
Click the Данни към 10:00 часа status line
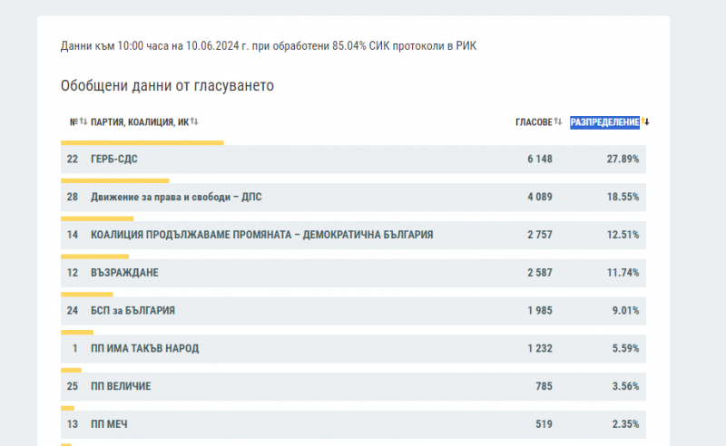point(269,46)
